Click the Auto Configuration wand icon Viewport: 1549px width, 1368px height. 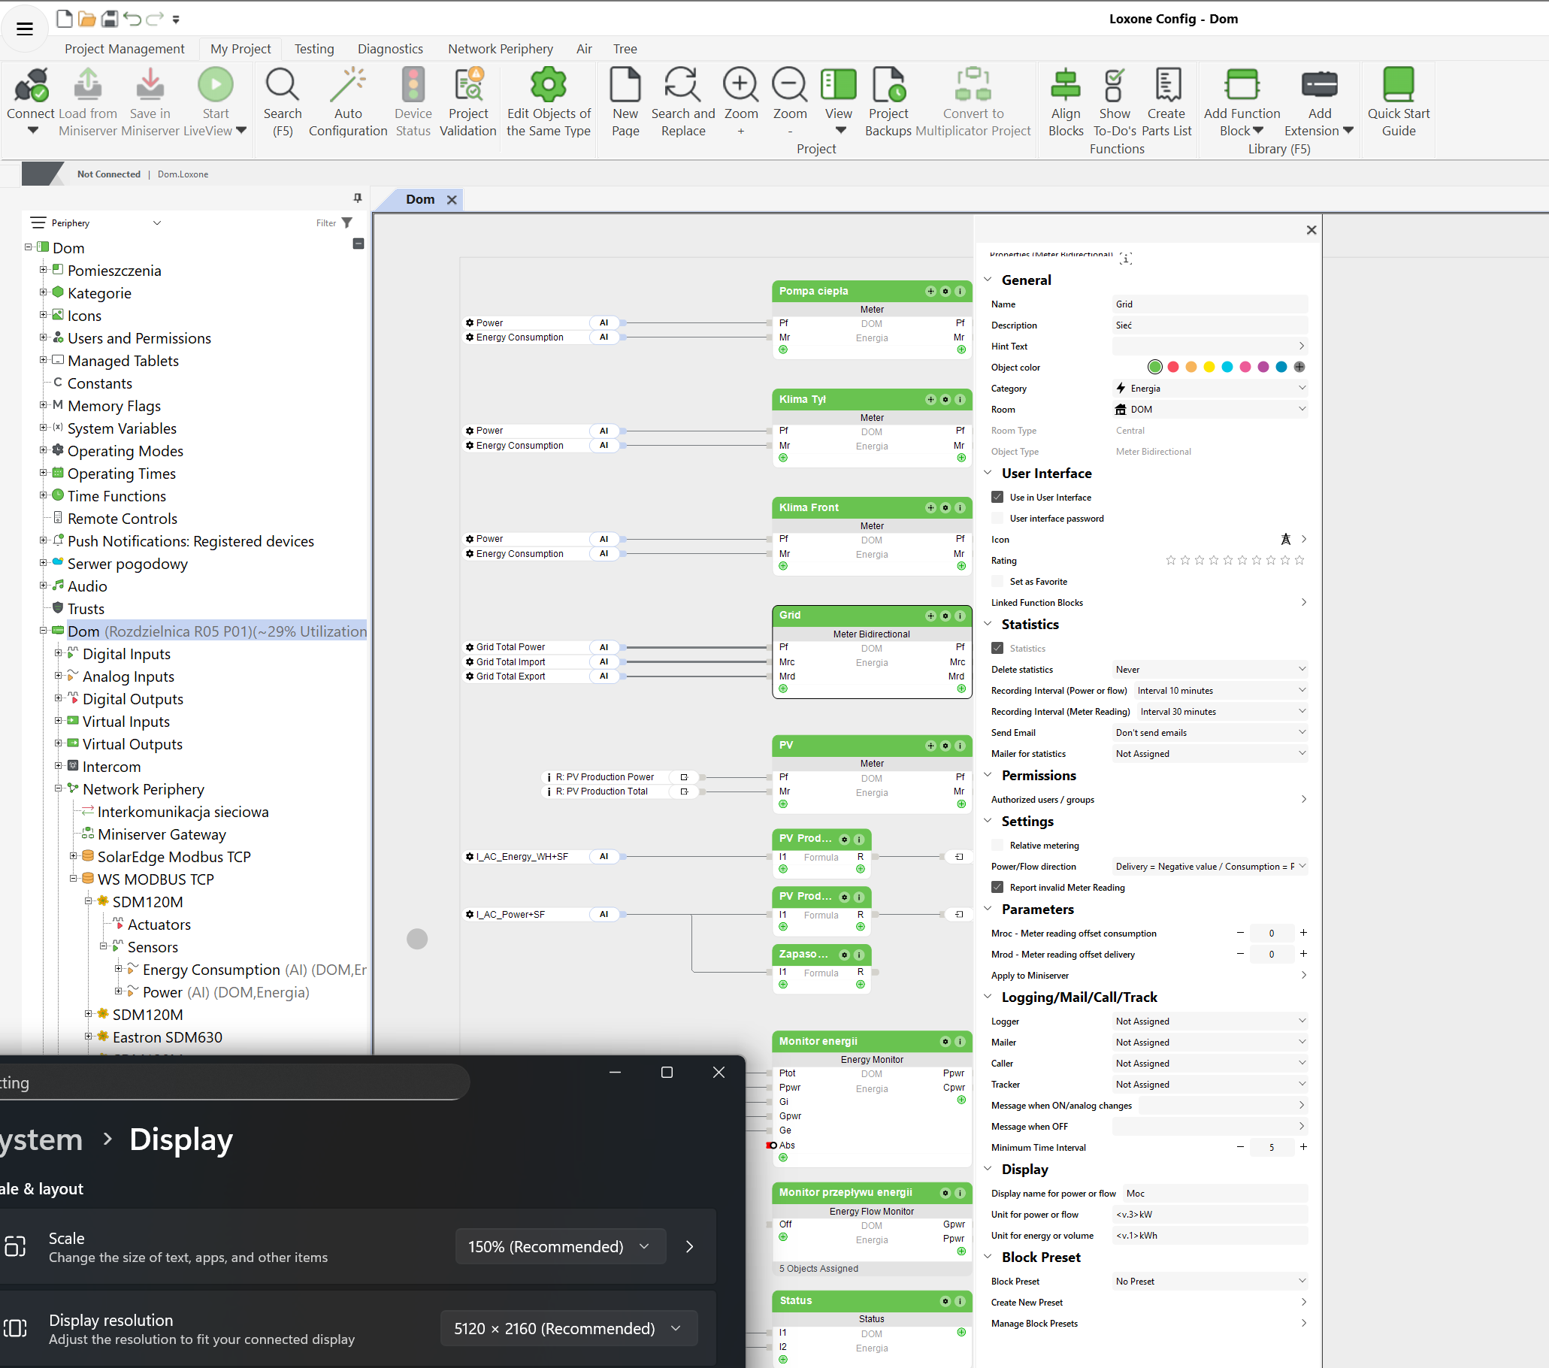(348, 86)
